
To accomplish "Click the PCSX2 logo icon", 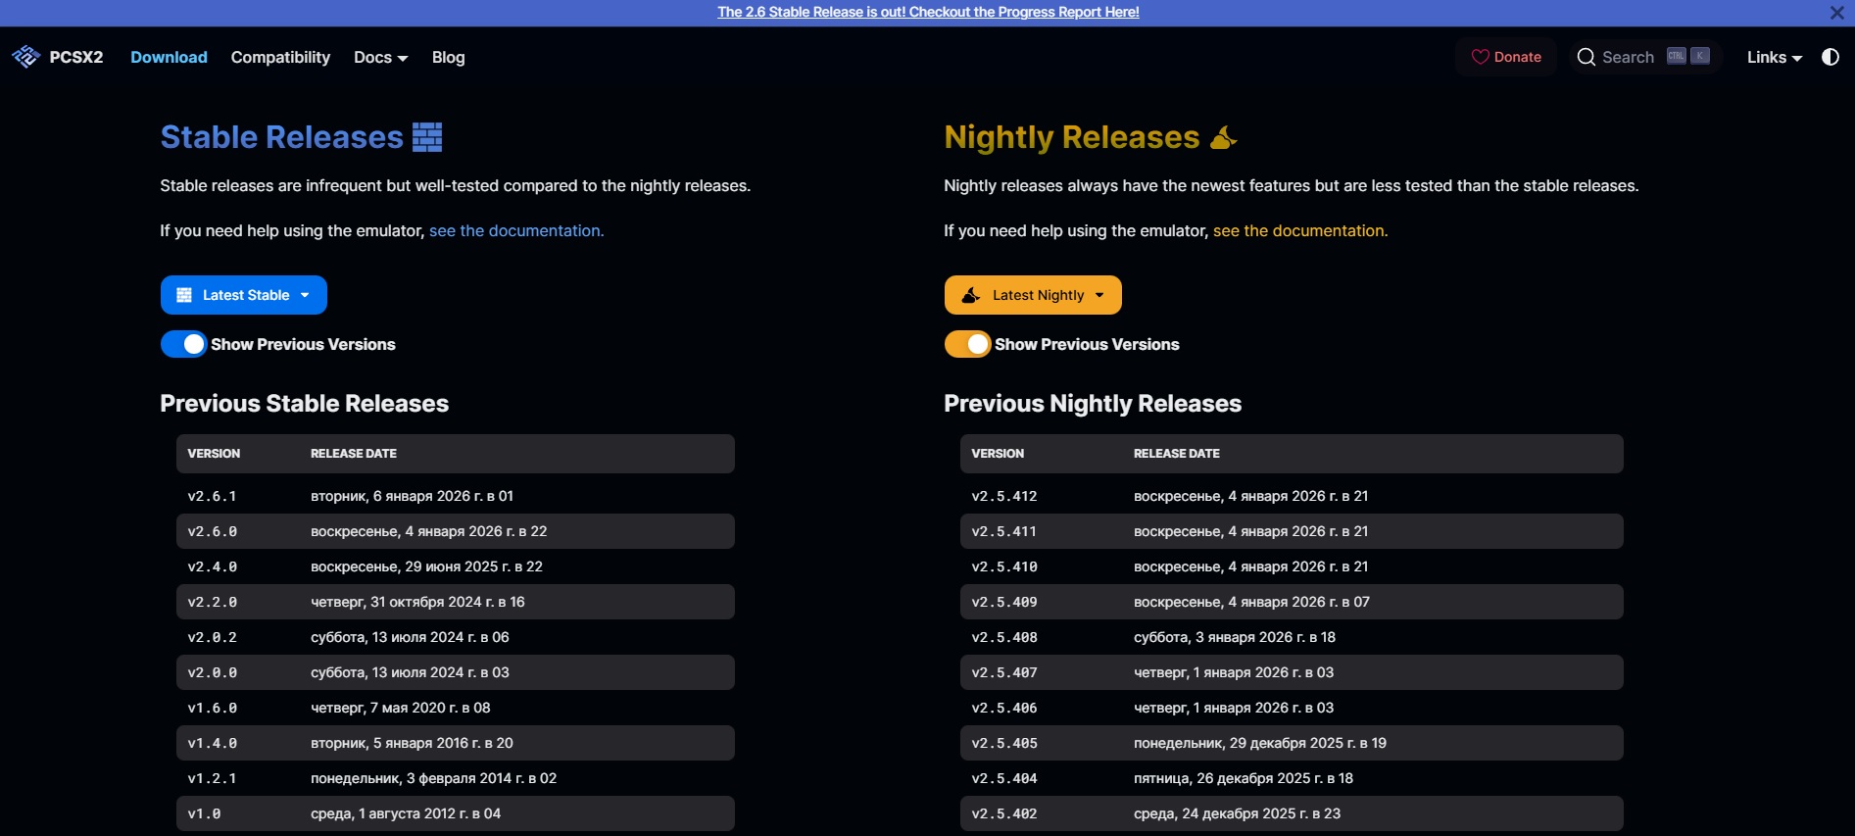I will (x=25, y=57).
